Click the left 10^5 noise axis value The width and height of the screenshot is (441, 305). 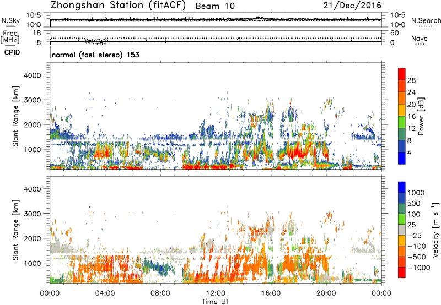(x=34, y=15)
